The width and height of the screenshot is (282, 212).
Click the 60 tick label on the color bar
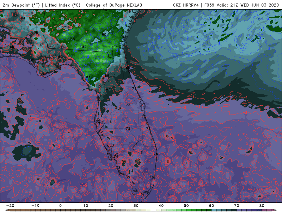(211, 206)
